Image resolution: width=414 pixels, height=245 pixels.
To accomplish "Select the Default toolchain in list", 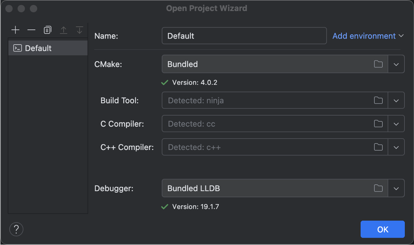I will pos(38,48).
